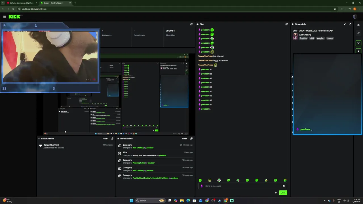363x204 pixels.
Task: Open the emoji picker in message box
Action: pyautogui.click(x=284, y=186)
